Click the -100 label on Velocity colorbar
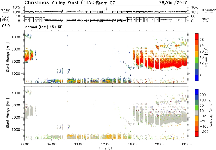 [x=204, y=126]
